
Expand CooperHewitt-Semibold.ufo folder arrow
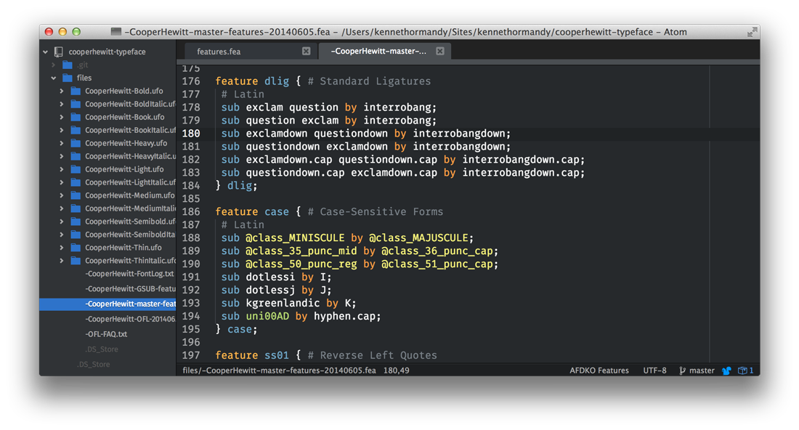click(62, 222)
